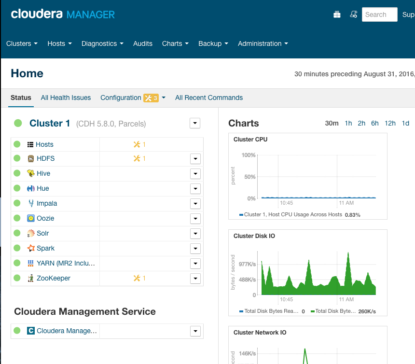The width and height of the screenshot is (415, 364).
Task: Open the Cluster 1 actions dropdown
Action: [x=195, y=123]
